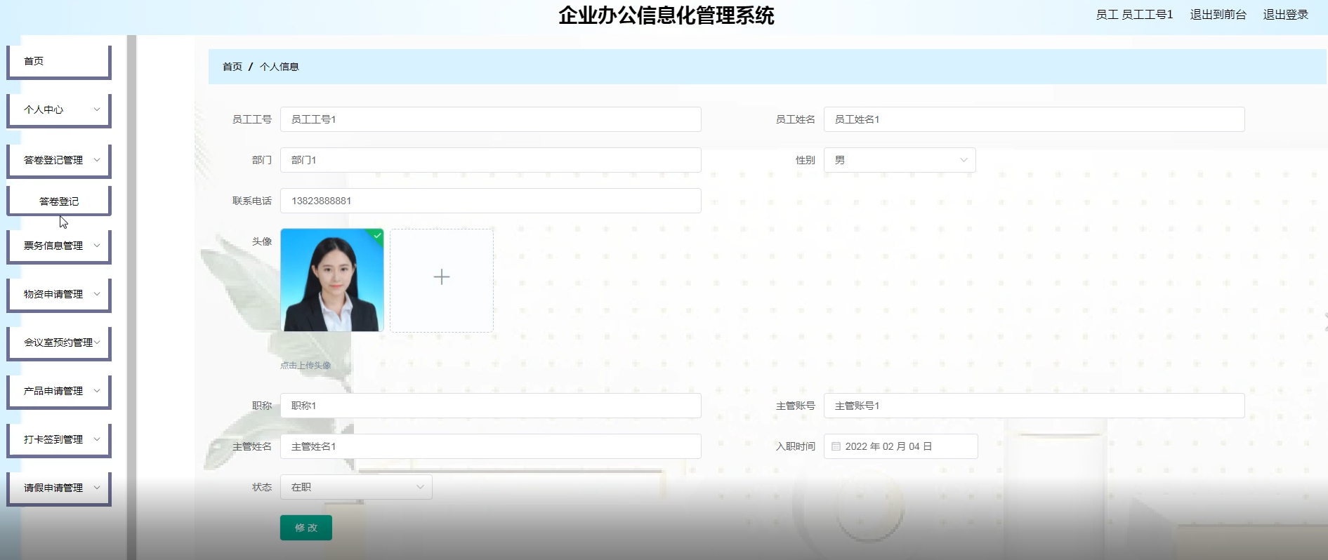
Task: Click the green 修改 button
Action: (306, 528)
